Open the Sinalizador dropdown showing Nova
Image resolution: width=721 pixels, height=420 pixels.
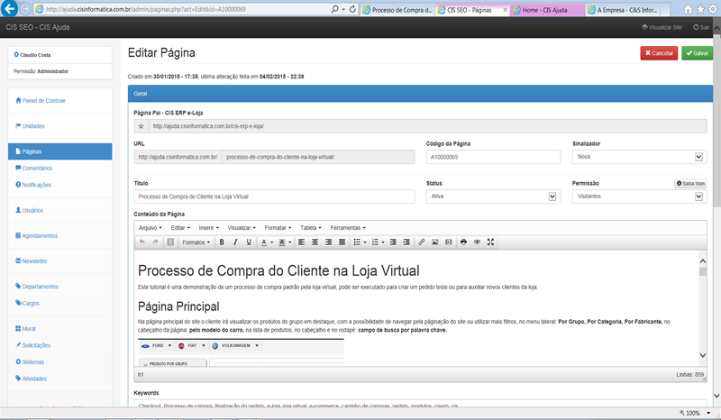point(639,157)
